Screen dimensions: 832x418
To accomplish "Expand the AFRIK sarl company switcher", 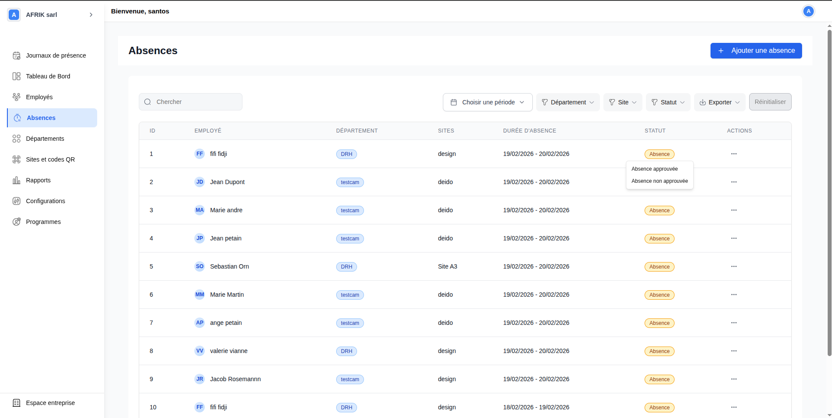I will click(91, 15).
